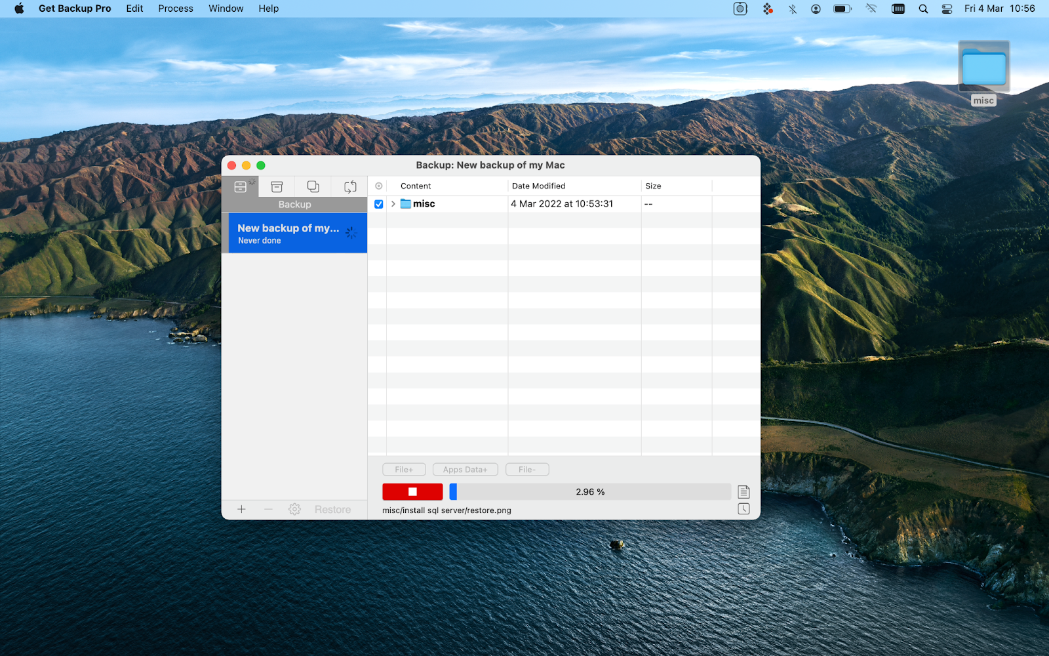The width and height of the screenshot is (1049, 656).
Task: Open the Clone section icon
Action: pos(313,186)
